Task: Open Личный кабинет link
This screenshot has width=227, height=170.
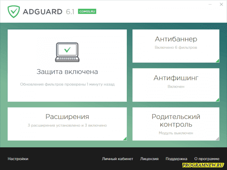Action: [x=117, y=159]
